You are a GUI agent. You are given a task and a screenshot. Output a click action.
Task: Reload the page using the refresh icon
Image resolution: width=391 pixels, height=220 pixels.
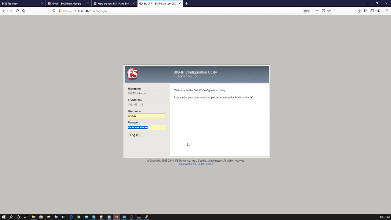(17, 11)
